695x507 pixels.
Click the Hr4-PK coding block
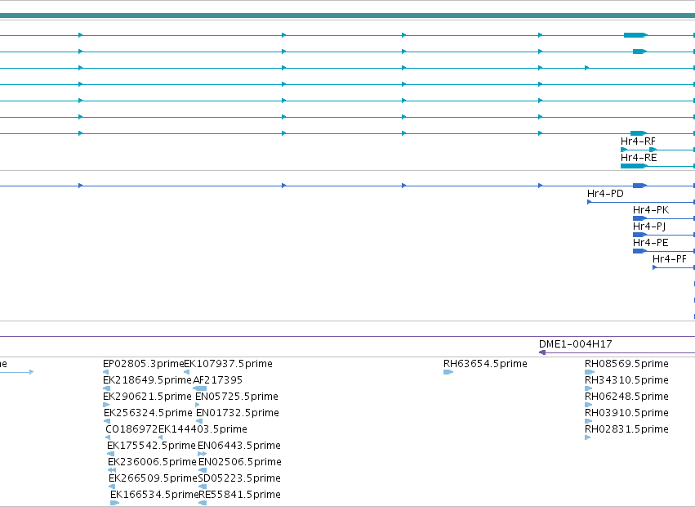point(639,218)
